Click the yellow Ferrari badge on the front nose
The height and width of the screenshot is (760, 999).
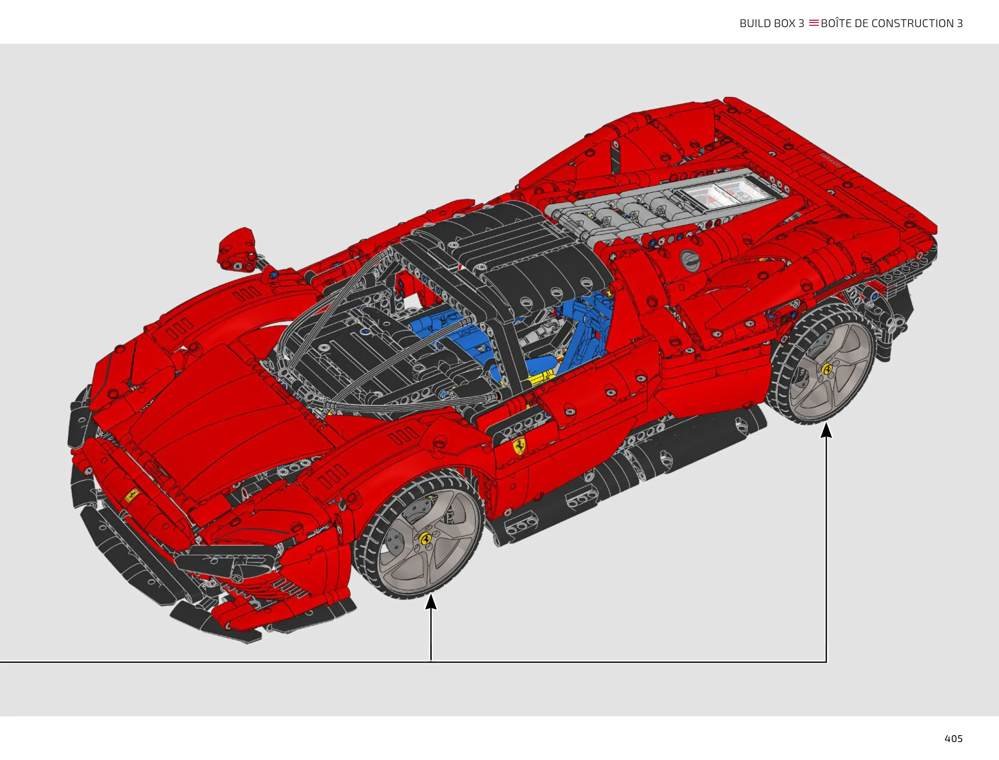pyautogui.click(x=131, y=495)
